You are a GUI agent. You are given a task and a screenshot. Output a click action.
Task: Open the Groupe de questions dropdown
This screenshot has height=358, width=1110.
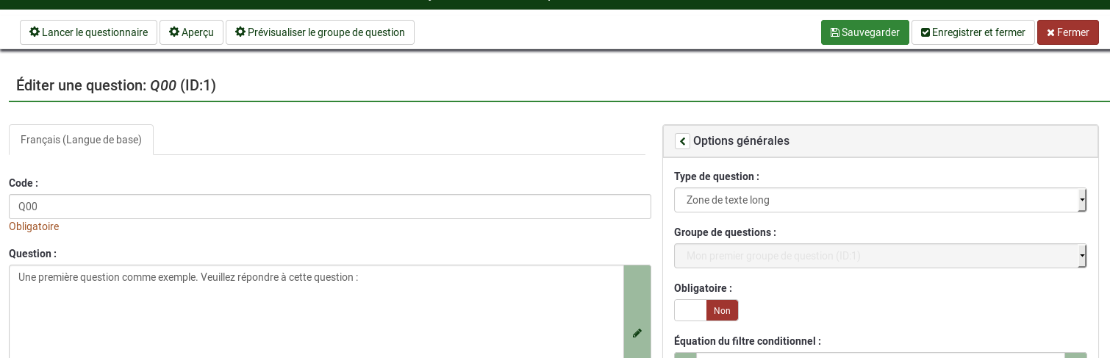(x=879, y=256)
